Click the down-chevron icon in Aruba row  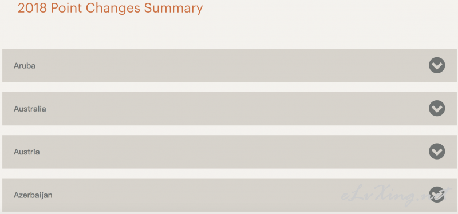coord(437,65)
